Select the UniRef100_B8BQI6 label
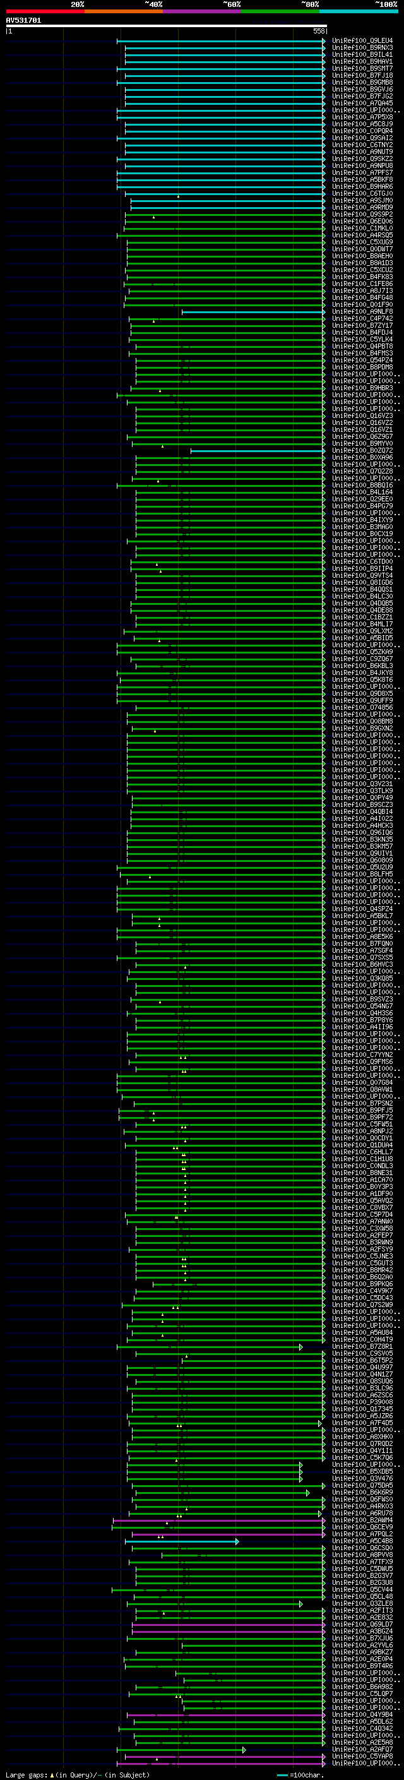 tap(362, 485)
